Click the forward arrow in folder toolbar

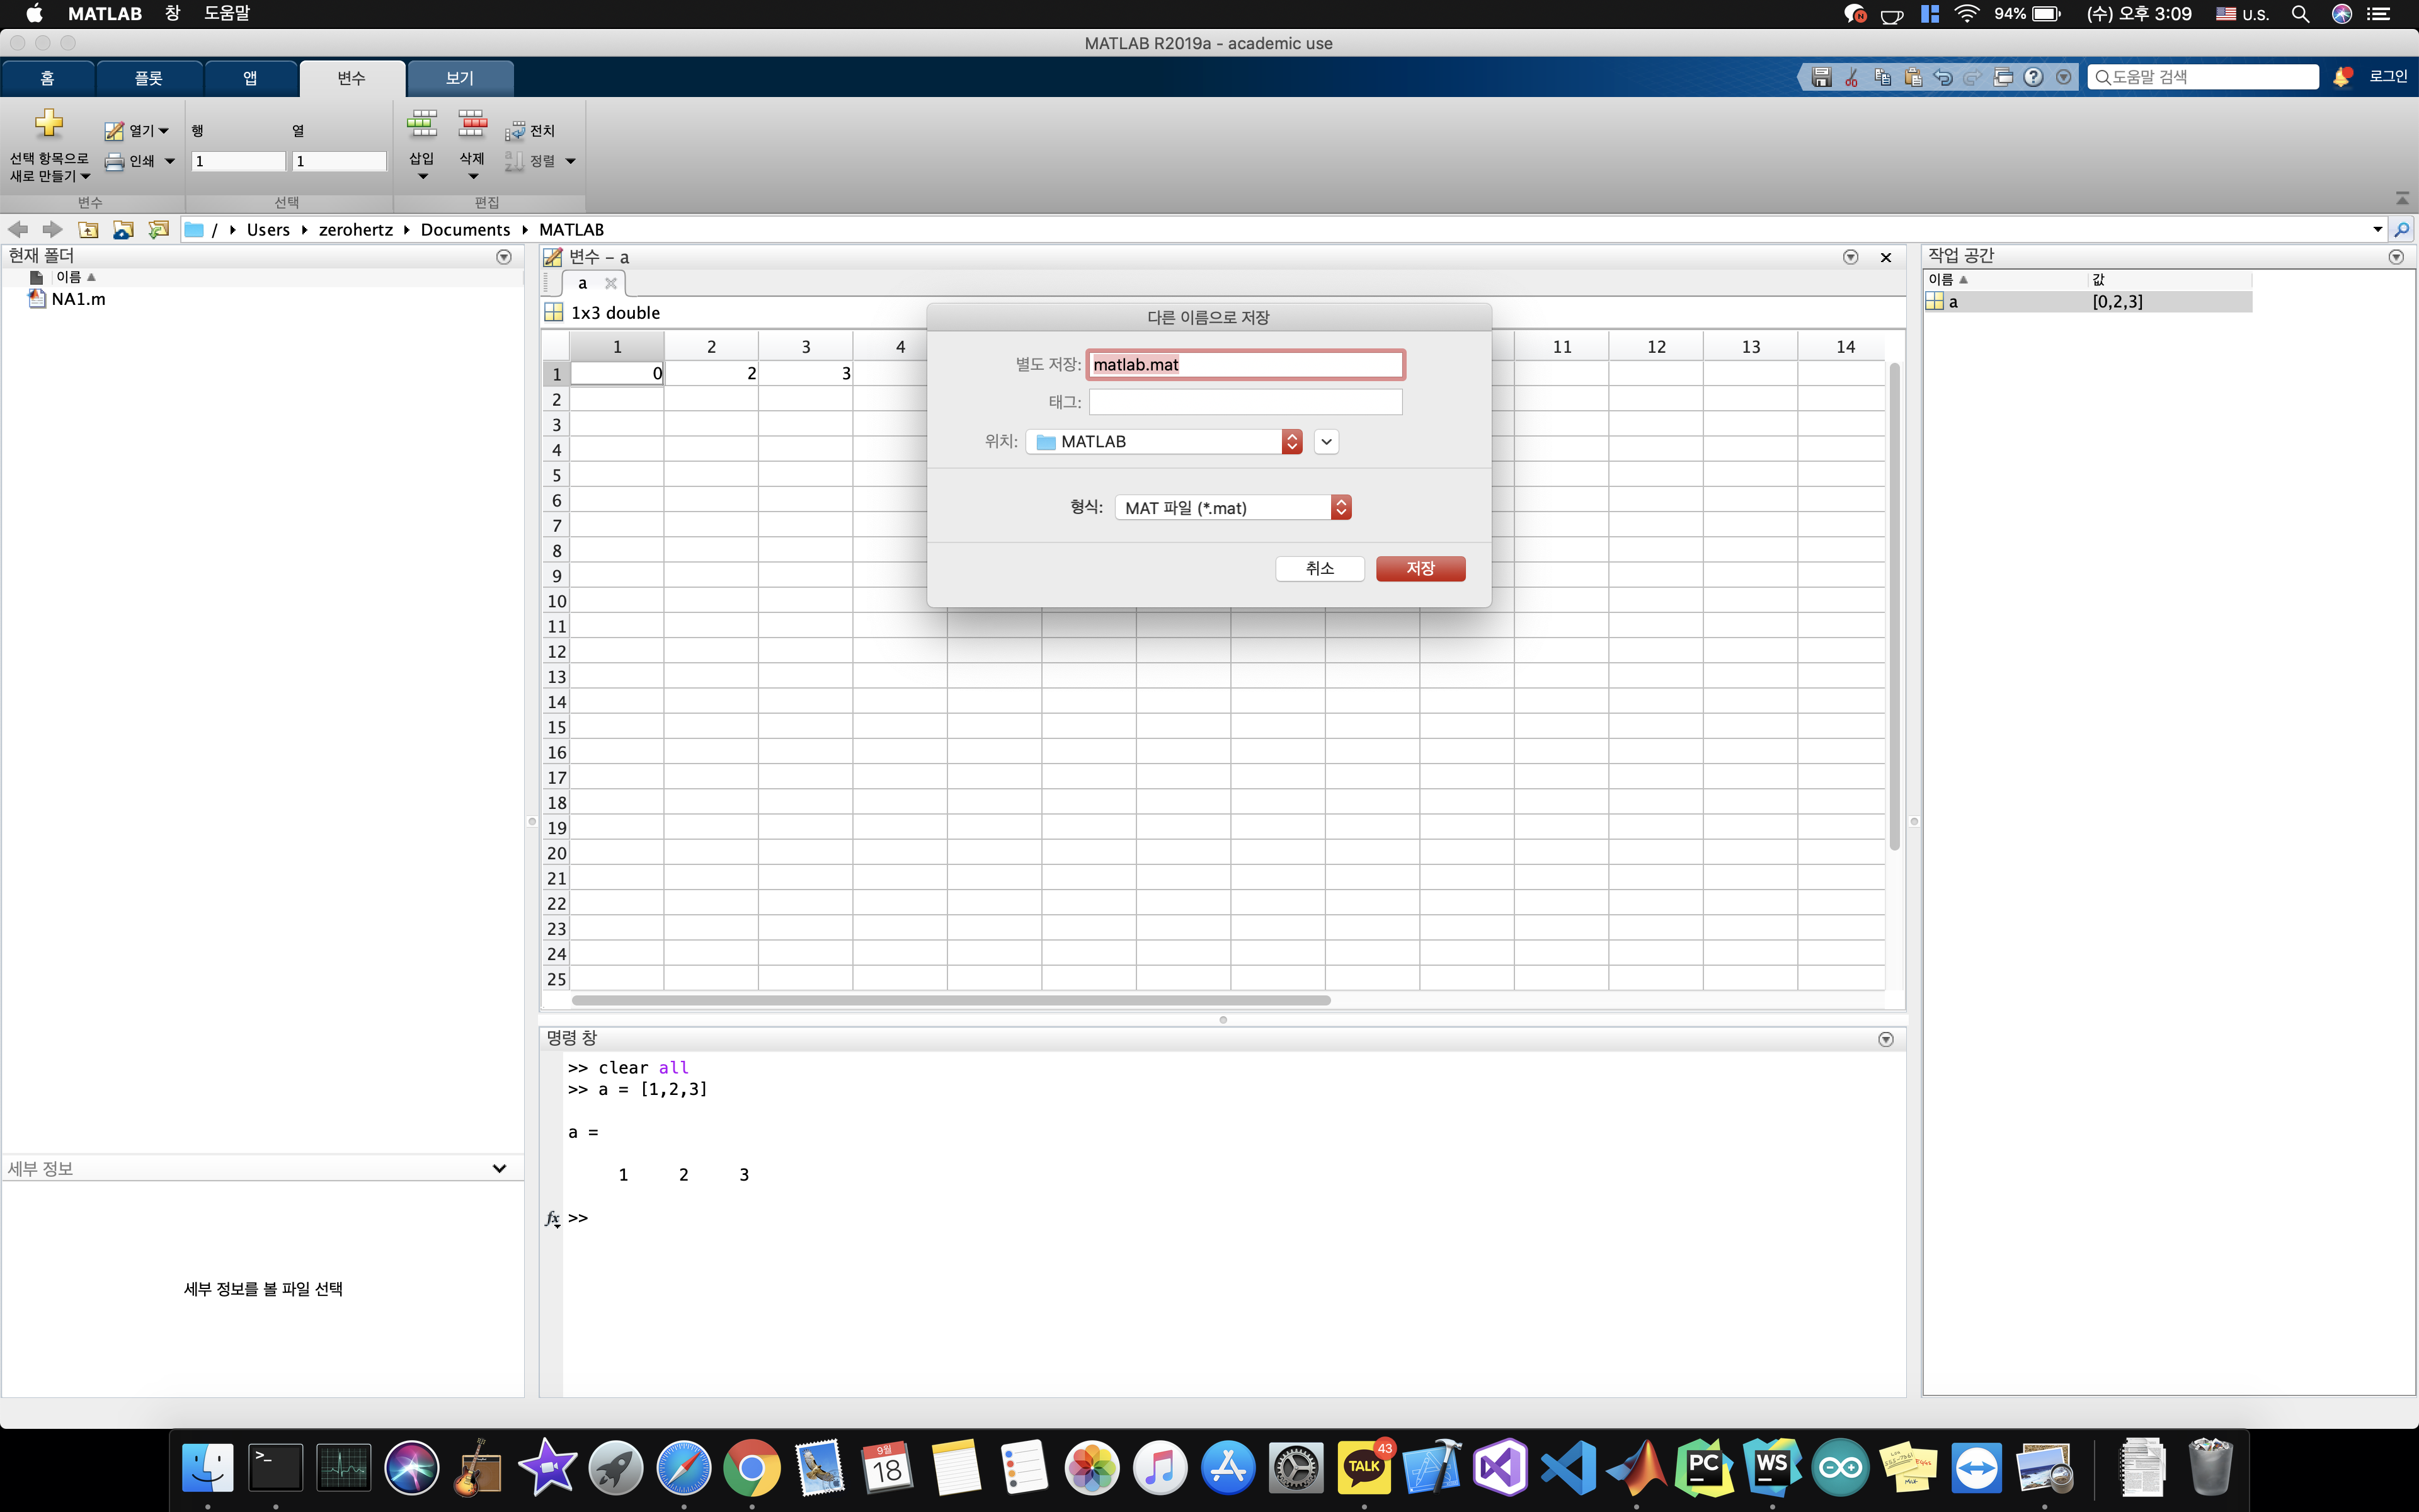52,229
